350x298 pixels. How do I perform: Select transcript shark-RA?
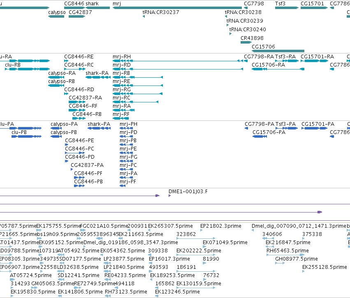click(98, 77)
